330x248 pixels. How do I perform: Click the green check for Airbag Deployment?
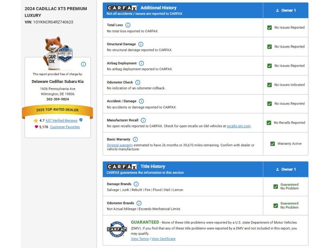click(x=269, y=66)
